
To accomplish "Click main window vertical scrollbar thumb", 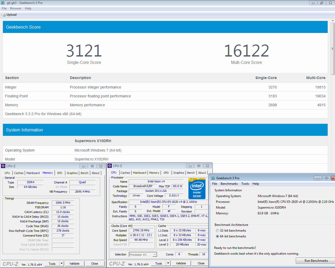I will [x=333, y=49].
